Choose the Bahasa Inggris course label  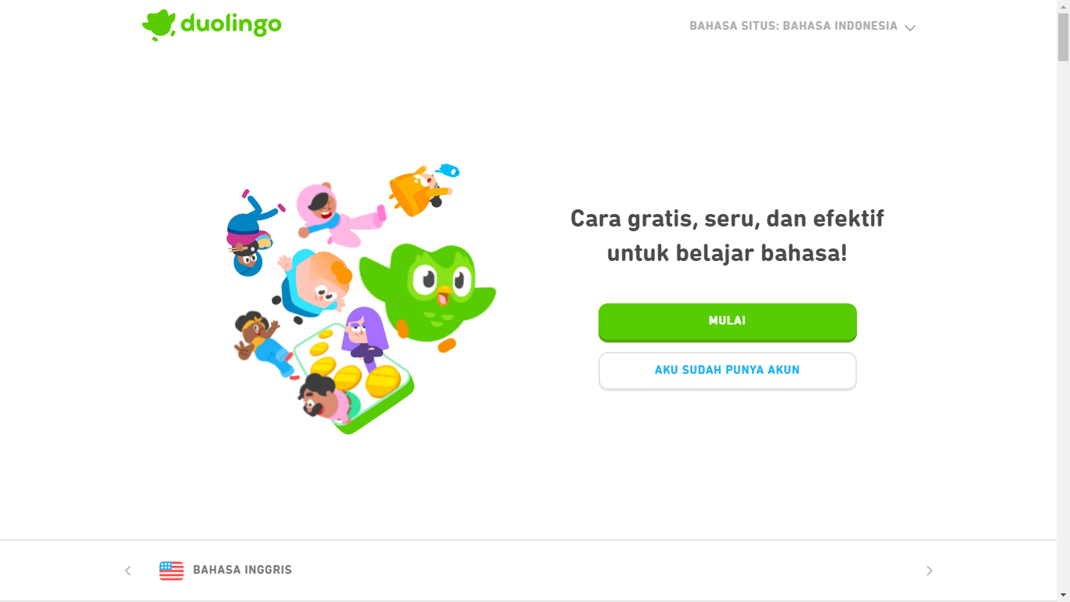(x=242, y=570)
